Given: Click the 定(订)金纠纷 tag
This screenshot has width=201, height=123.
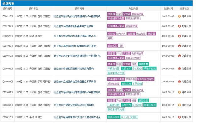Looking at the screenshot, I should click(129, 117).
